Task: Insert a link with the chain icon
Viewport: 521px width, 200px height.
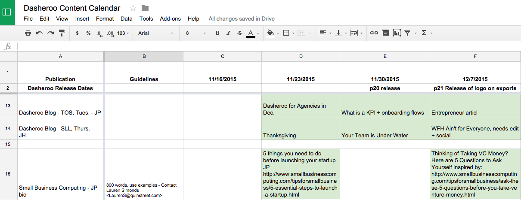Action: pos(374,33)
